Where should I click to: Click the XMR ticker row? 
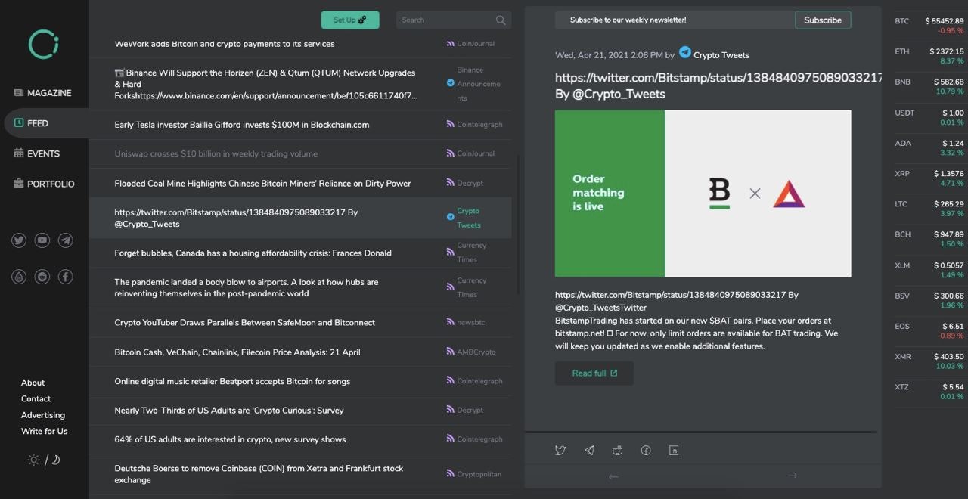click(x=929, y=361)
